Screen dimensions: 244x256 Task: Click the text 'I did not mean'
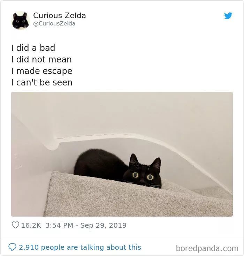point(41,59)
